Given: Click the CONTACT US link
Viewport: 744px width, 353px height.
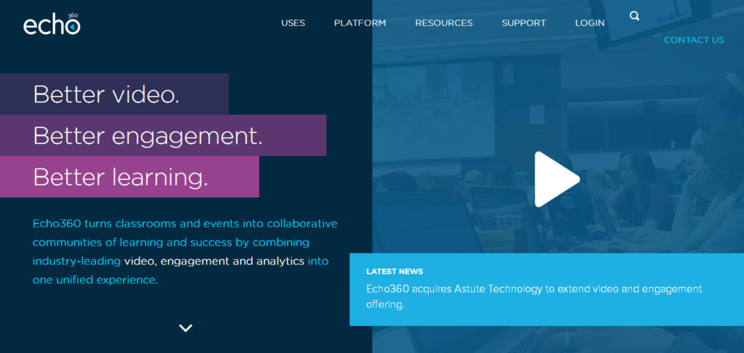Looking at the screenshot, I should click(694, 41).
